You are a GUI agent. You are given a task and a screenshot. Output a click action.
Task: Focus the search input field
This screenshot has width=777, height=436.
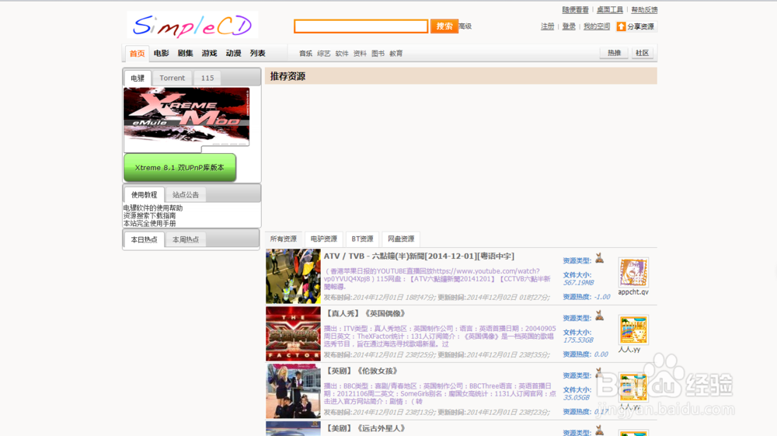[x=361, y=26]
